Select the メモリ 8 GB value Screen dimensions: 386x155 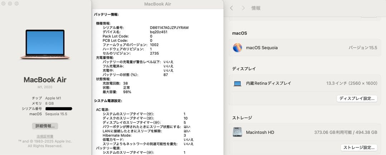point(49,103)
